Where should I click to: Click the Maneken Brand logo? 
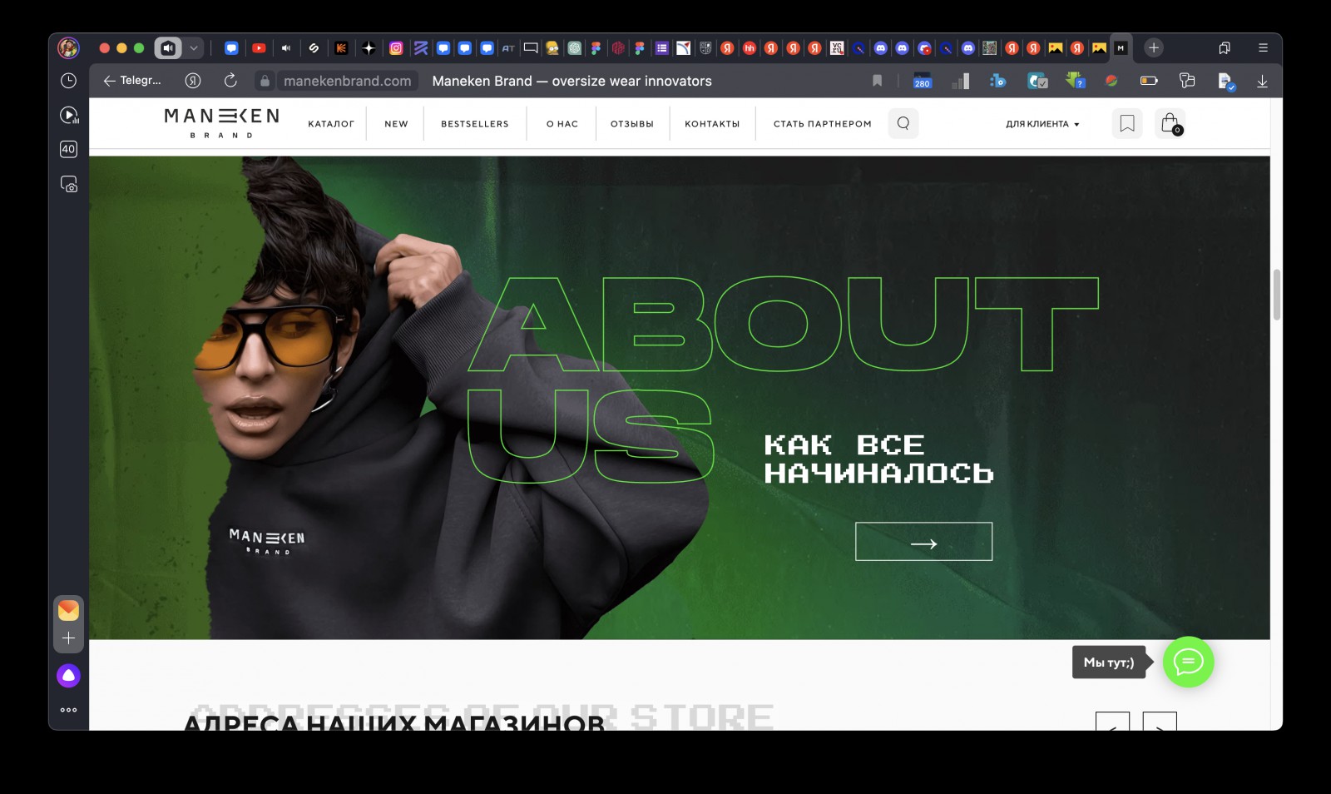point(221,122)
